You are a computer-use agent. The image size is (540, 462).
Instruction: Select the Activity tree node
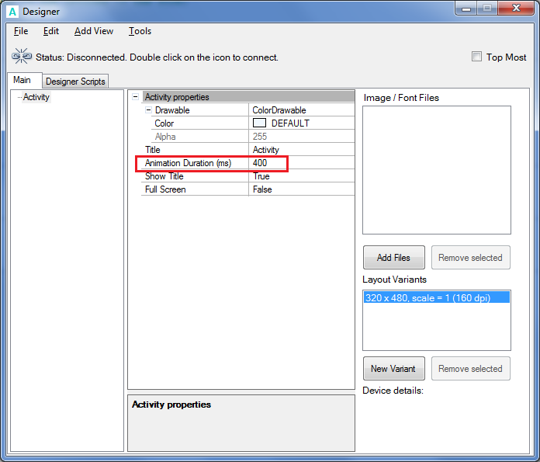tap(36, 97)
